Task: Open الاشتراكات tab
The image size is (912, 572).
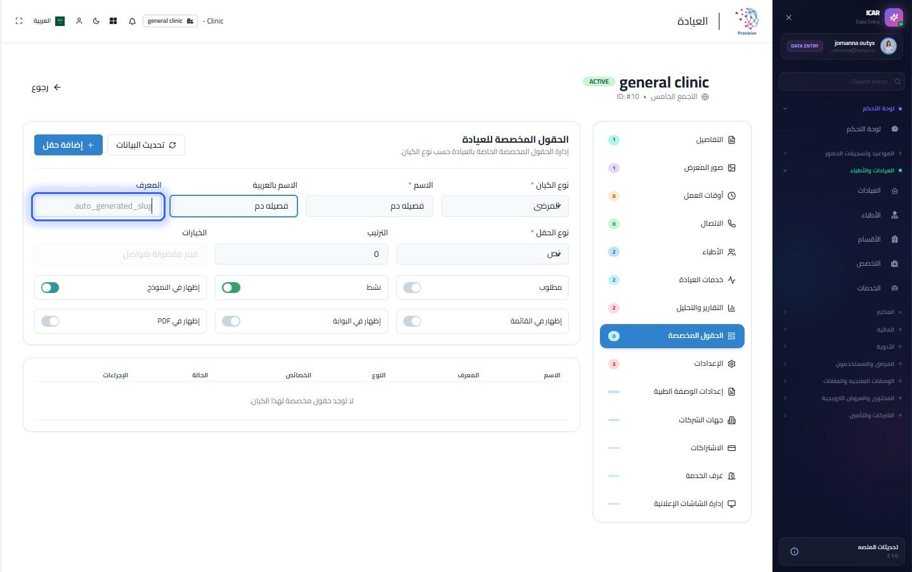Action: (x=672, y=448)
